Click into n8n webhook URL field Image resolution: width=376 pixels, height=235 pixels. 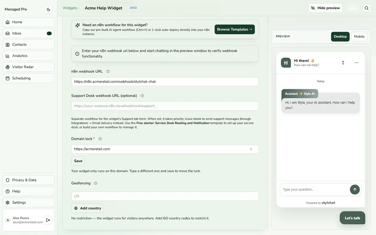pos(165,82)
